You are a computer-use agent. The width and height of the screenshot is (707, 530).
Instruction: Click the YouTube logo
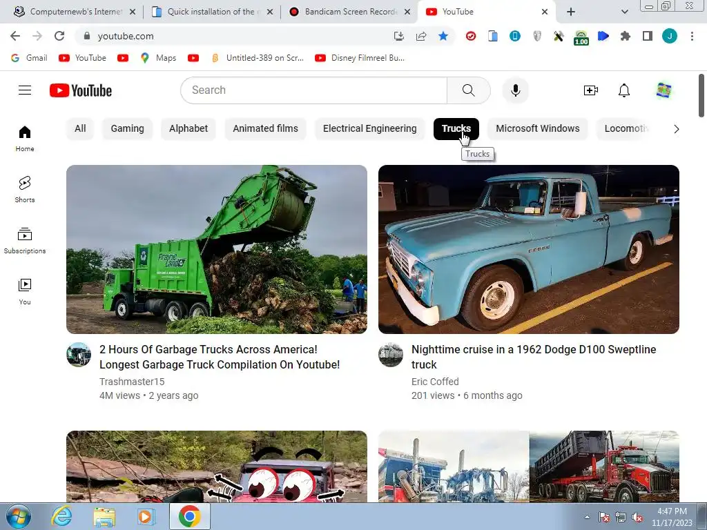(81, 90)
